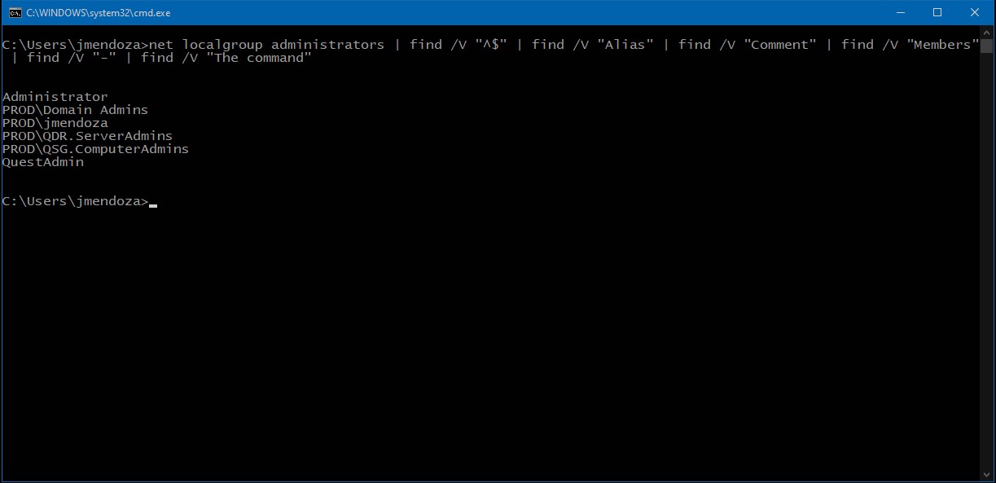Maximize the cmd.exe window
996x483 pixels.
[x=937, y=12]
